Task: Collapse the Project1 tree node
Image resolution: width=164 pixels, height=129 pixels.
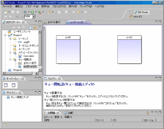Action: click(x=5, y=35)
